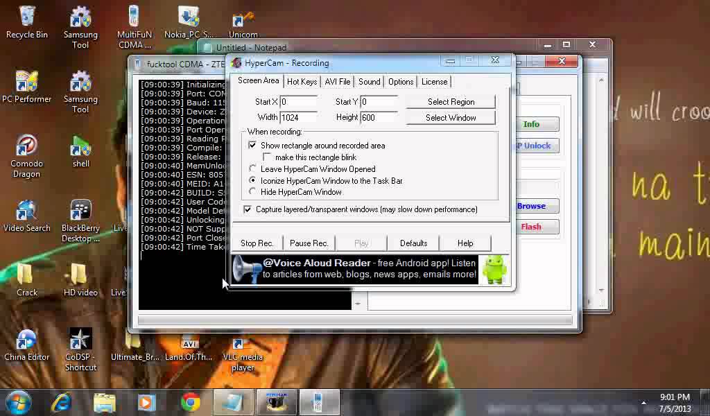Select Leave HyperCam Window Opened option

(252, 168)
